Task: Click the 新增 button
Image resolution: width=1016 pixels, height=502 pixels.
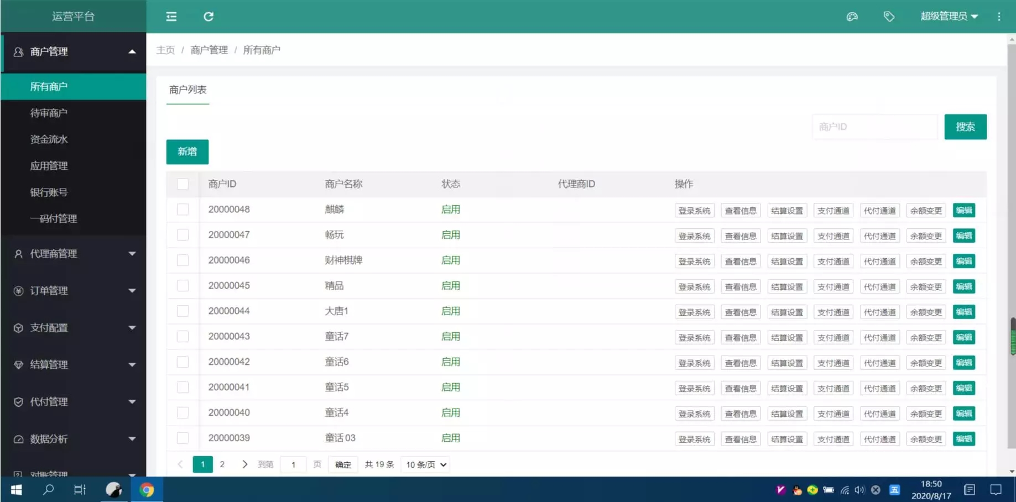Action: coord(187,151)
